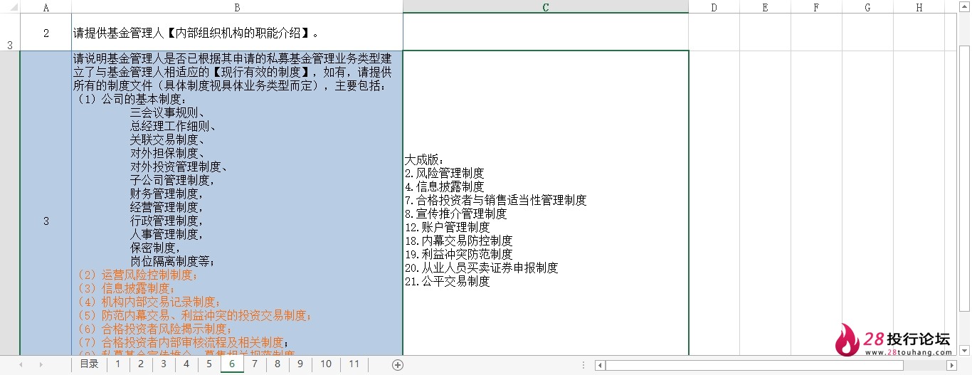Select column D header
The width and height of the screenshot is (972, 375).
click(714, 7)
